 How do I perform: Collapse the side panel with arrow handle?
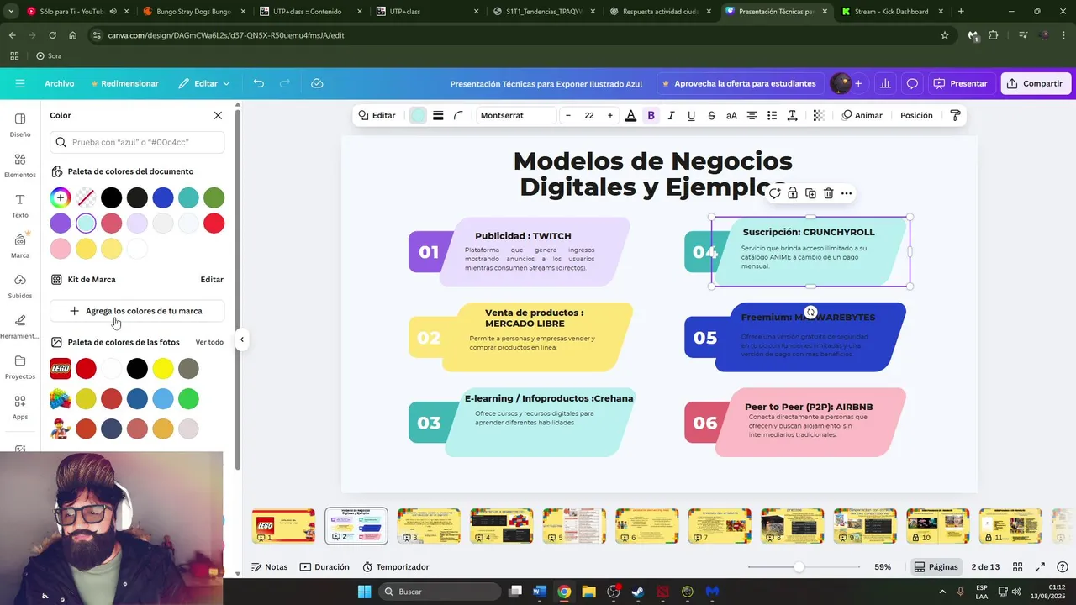point(241,339)
